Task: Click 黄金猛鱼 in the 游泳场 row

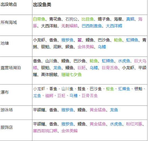Action: point(98,110)
